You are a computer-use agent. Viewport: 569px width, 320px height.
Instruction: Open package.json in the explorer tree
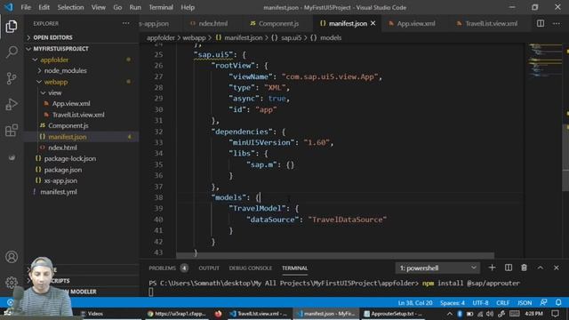(x=82, y=170)
